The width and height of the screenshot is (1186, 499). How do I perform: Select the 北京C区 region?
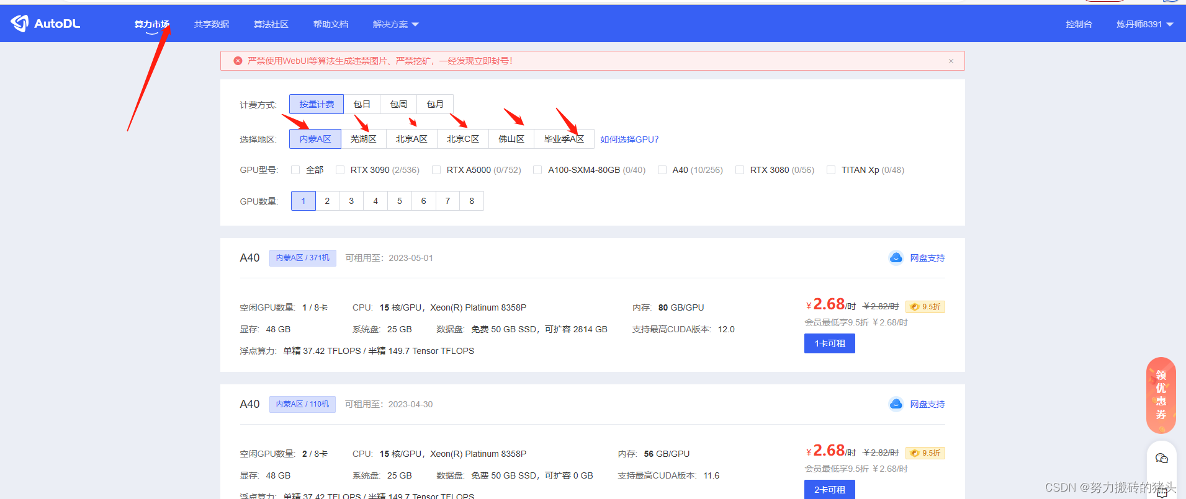(x=463, y=139)
